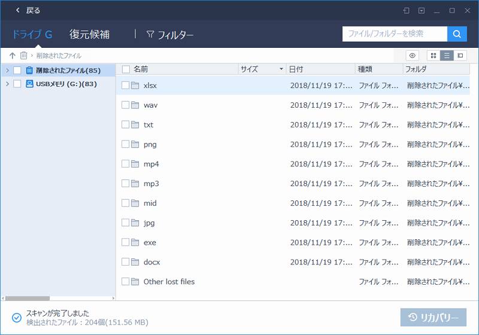Open the title bar dropdown menu icon
479x335 pixels.
pos(422,10)
